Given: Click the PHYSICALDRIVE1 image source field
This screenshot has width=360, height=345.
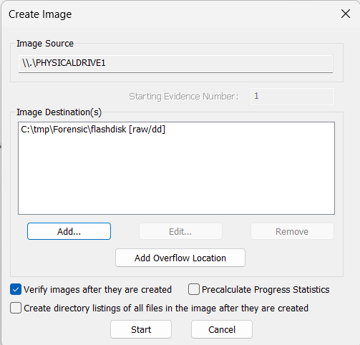Looking at the screenshot, I should pyautogui.click(x=175, y=64).
